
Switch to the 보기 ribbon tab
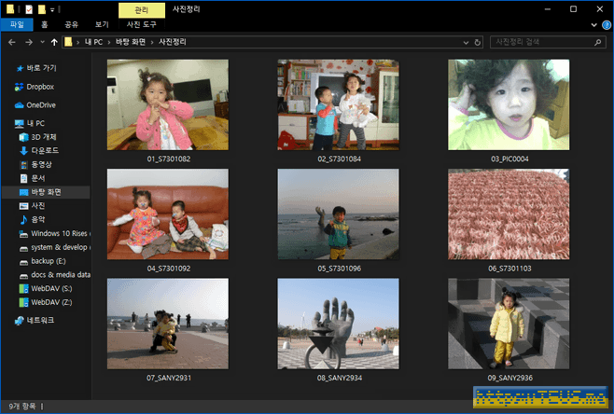(102, 25)
